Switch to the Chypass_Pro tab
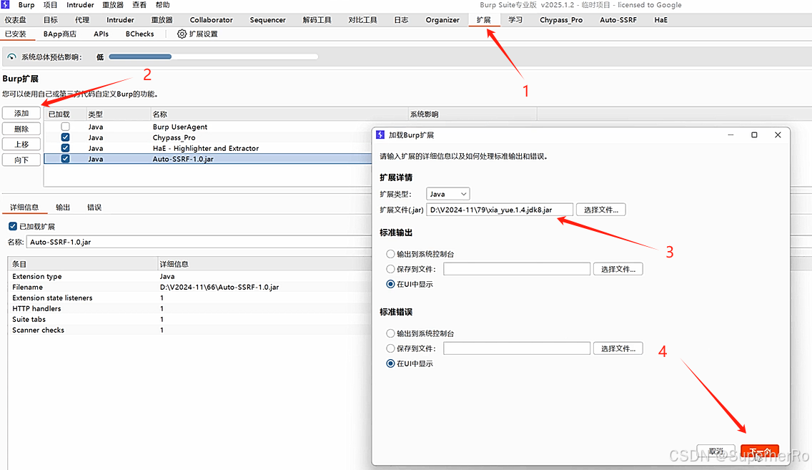 (561, 20)
